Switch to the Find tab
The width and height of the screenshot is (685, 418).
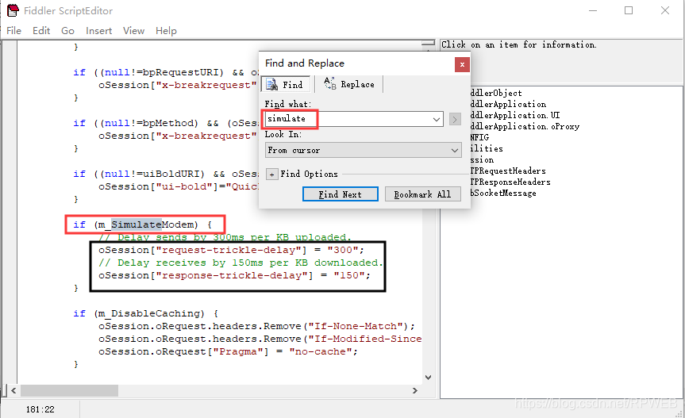tap(285, 84)
